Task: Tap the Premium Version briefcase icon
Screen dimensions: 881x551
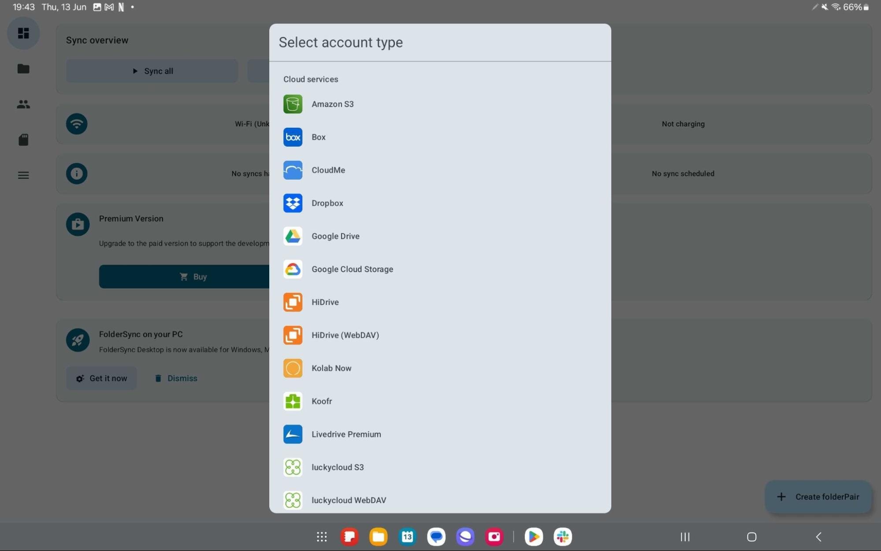Action: (x=78, y=224)
